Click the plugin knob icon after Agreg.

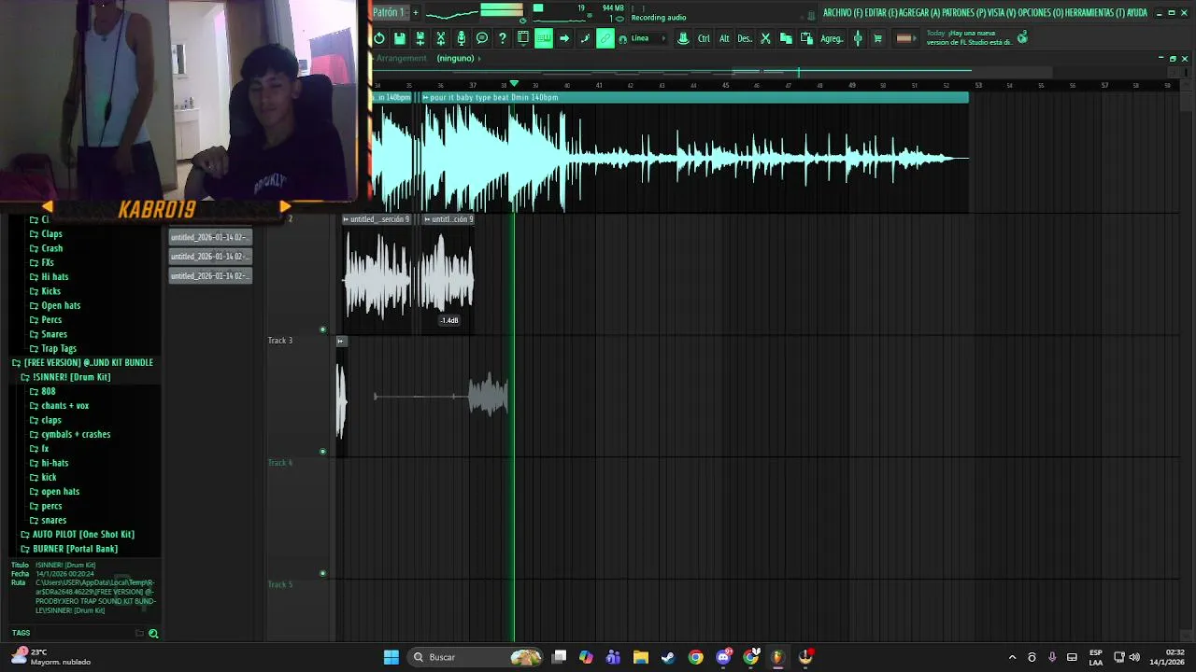tap(858, 38)
